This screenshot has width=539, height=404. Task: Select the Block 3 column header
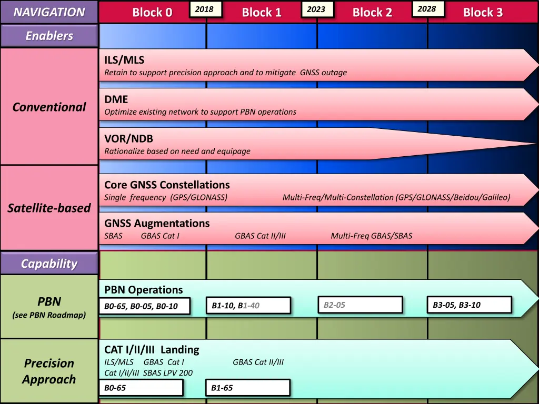(483, 13)
